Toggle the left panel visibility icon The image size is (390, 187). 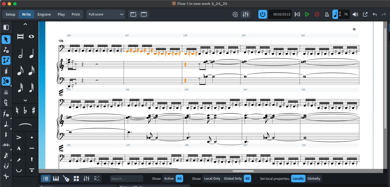[6, 27]
